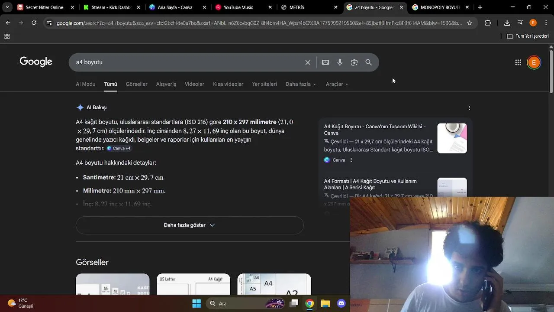Click the a4 boyutu search input field
The width and height of the screenshot is (554, 312).
point(188,62)
